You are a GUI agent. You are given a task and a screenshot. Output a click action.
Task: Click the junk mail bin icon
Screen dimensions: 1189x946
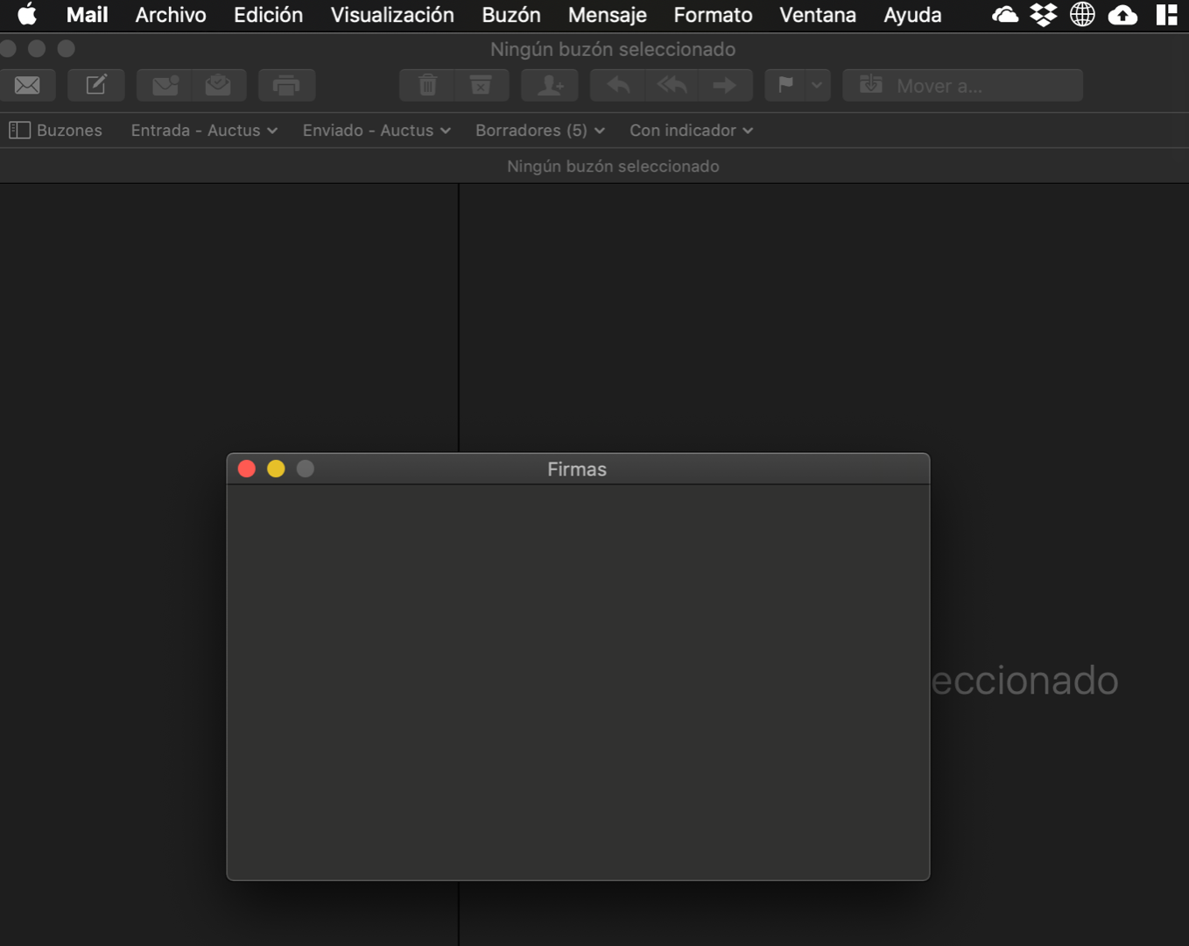point(481,85)
